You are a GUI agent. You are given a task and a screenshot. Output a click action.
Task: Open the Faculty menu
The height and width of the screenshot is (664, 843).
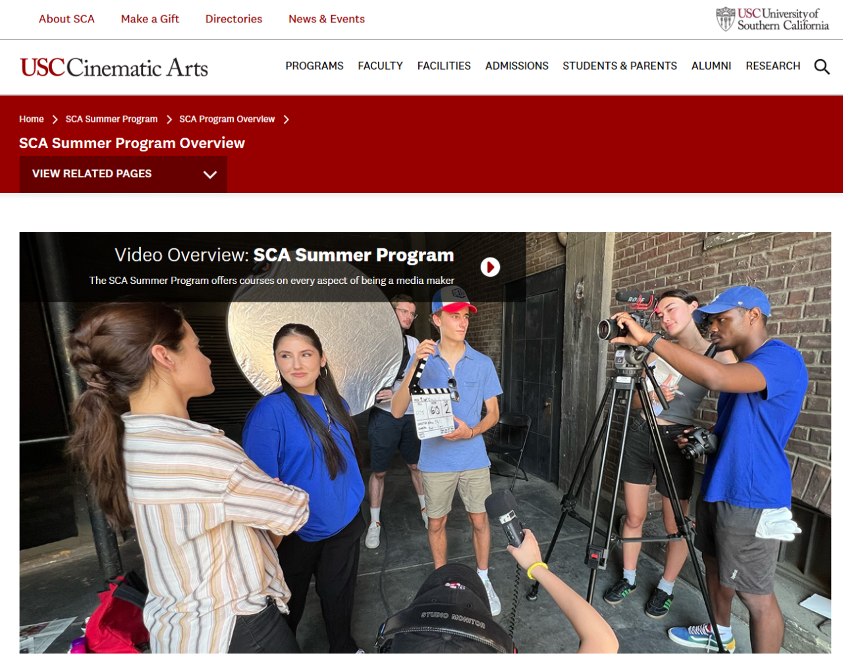pos(380,66)
